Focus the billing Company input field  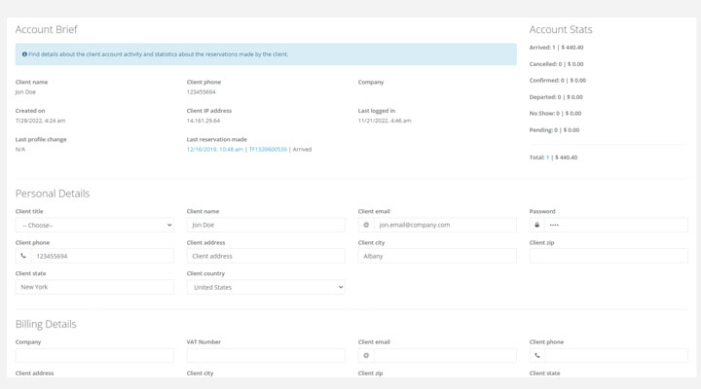click(x=94, y=356)
